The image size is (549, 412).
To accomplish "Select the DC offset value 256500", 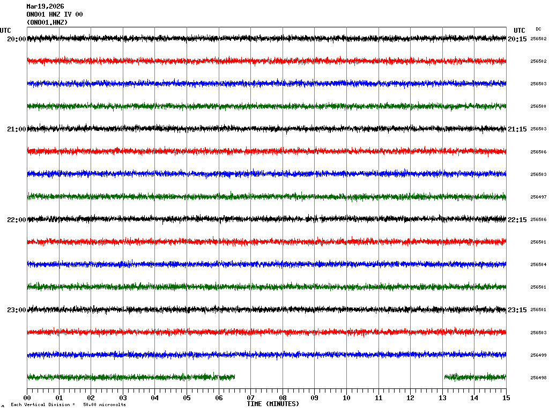I will pos(538,107).
